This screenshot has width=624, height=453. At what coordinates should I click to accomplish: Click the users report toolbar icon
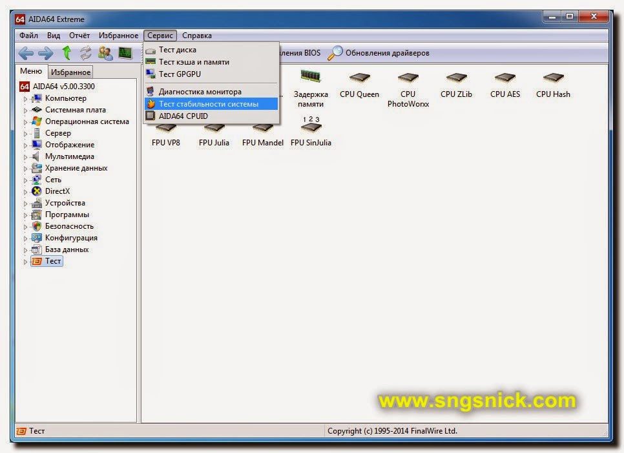coord(105,53)
